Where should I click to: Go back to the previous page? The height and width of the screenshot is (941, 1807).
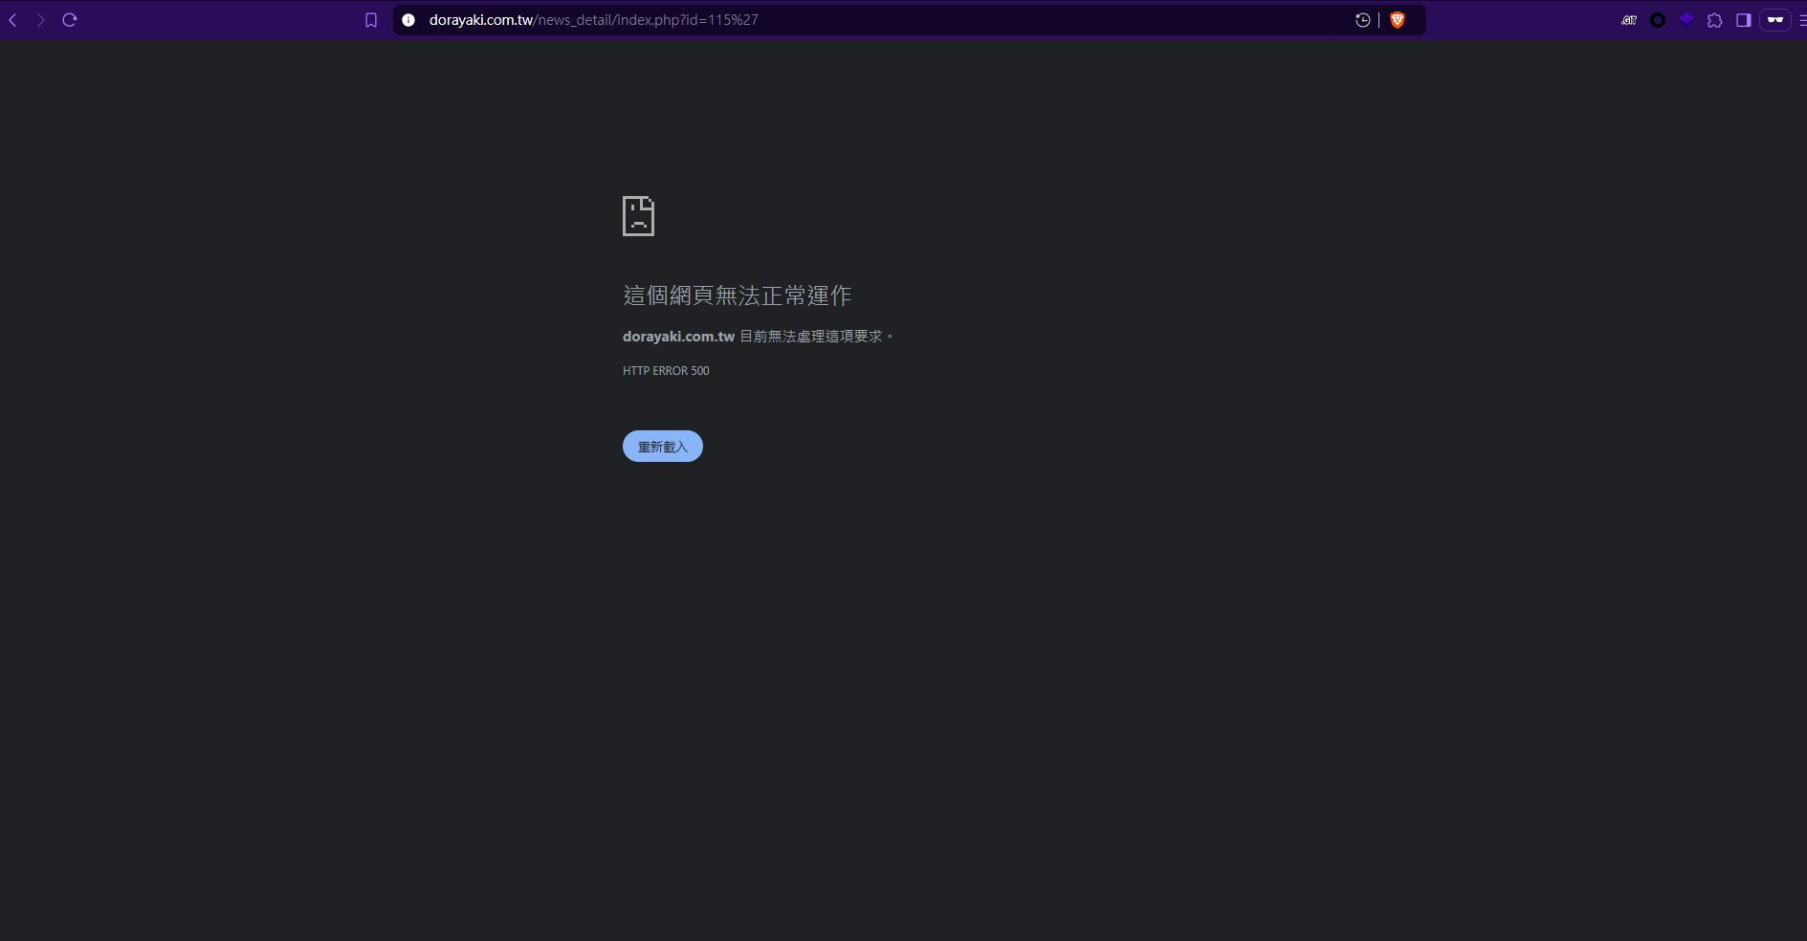(13, 20)
